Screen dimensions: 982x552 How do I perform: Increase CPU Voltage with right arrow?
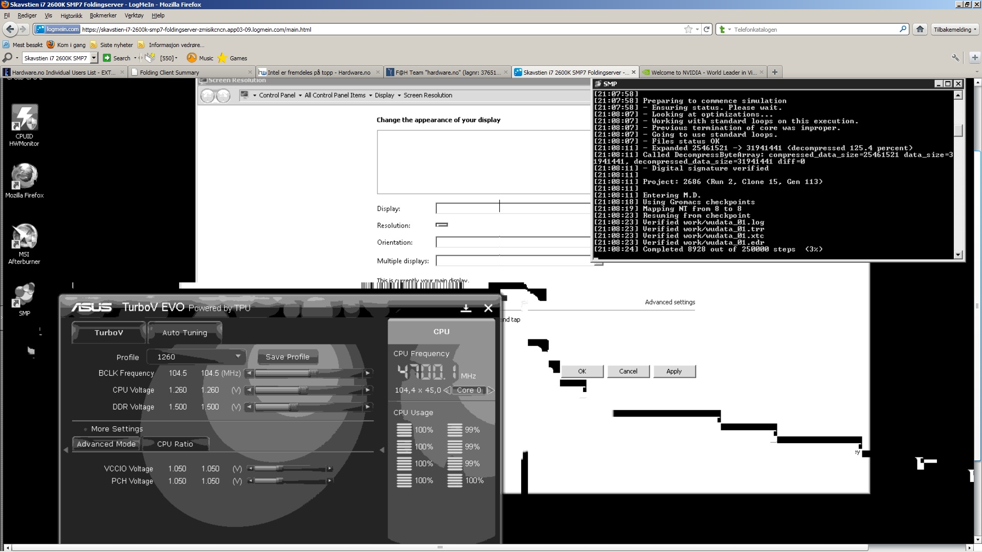point(367,390)
